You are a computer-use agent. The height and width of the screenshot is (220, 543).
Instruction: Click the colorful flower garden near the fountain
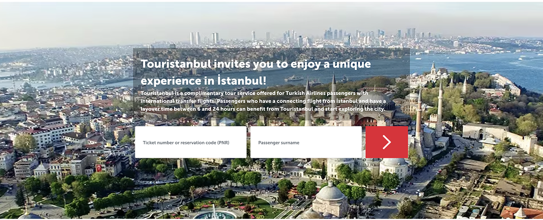[x=252, y=207]
